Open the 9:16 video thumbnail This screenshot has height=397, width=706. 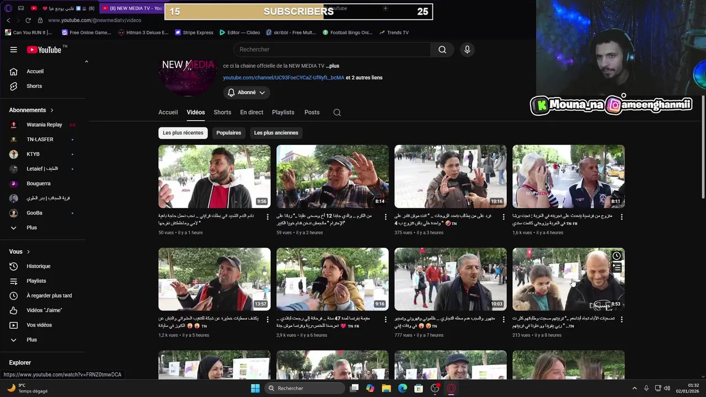pyautogui.click(x=333, y=279)
